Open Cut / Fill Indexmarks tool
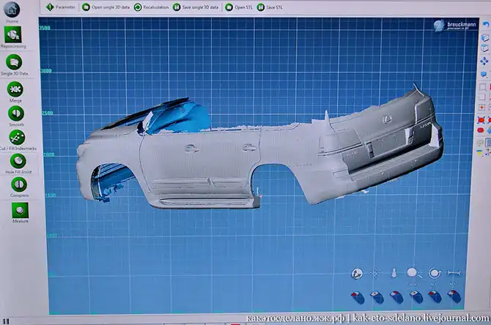 pyautogui.click(x=16, y=137)
